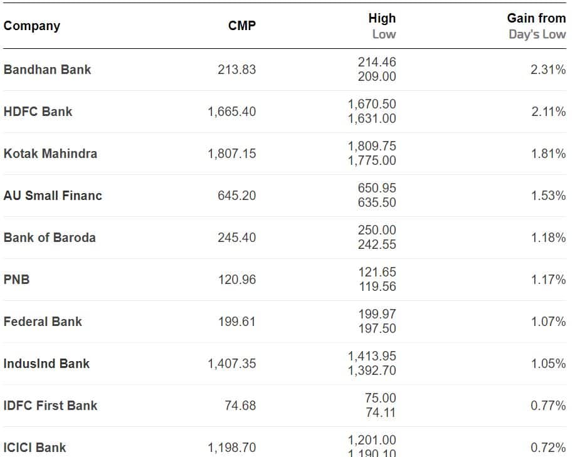The width and height of the screenshot is (575, 457).
Task: Open the Bandhan Bank company link
Action: tap(47, 70)
